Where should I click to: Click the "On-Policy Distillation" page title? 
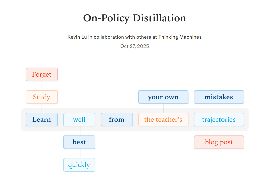coord(135,18)
